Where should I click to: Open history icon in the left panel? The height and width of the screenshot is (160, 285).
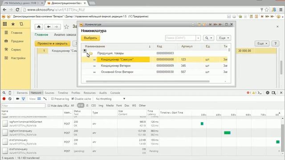[x=21, y=24]
